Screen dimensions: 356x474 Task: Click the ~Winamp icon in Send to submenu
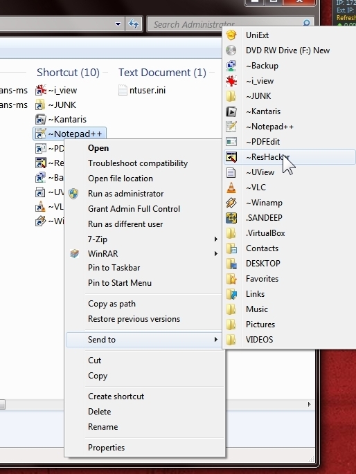click(x=231, y=203)
